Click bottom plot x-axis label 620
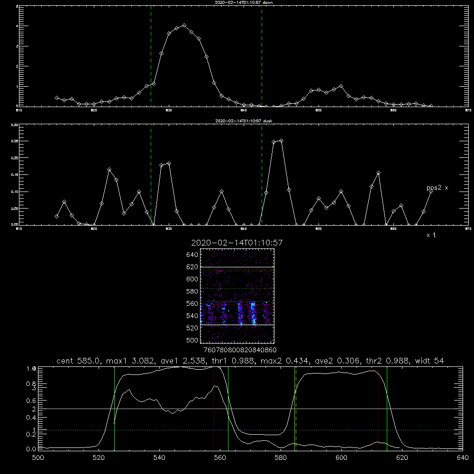 pos(402,458)
